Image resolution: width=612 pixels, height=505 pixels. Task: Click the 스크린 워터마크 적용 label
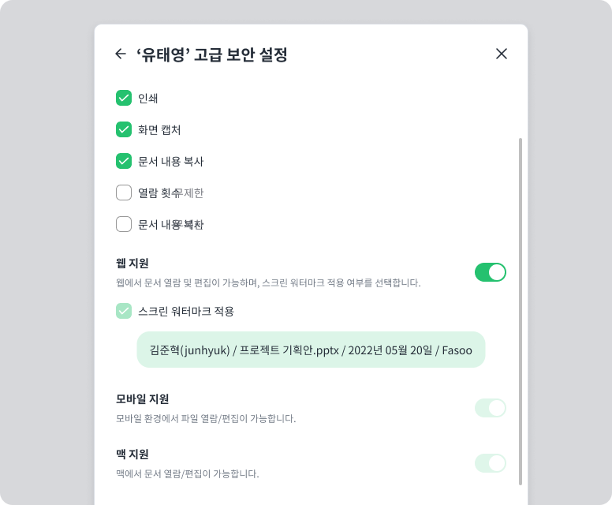pos(186,311)
